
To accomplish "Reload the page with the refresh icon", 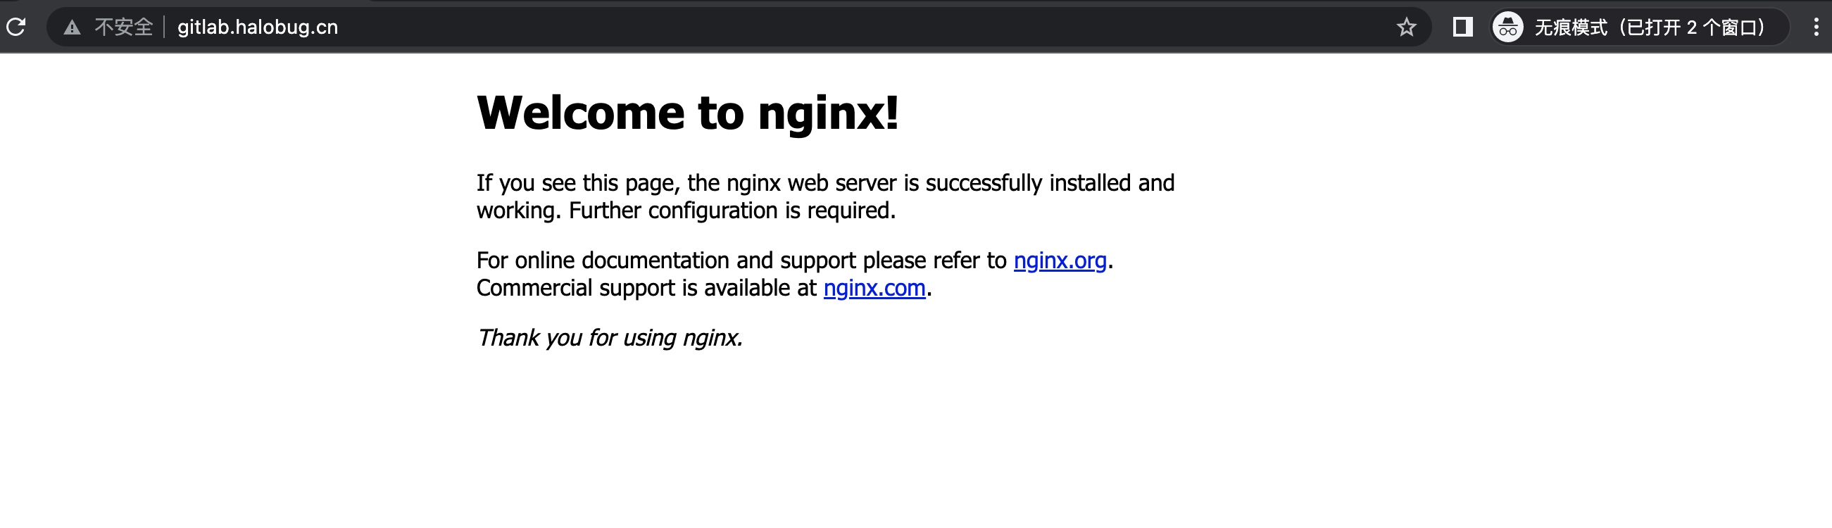I will click(16, 27).
